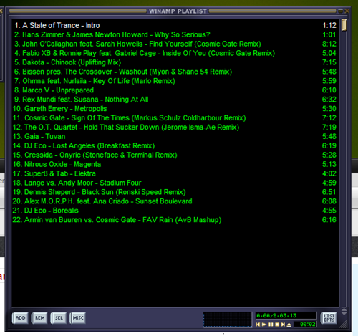The height and width of the screenshot is (336, 358).
Task: Select track 6 Bissen pres. The Crossover - Washout
Action: click(175, 72)
